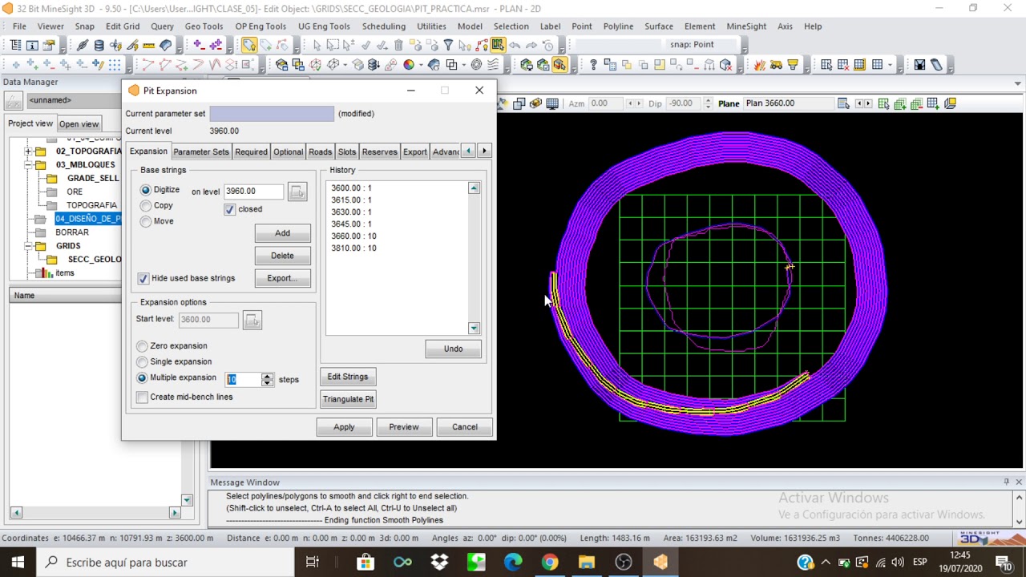Open MineSight 3D from the taskbar
Viewport: 1026px width, 577px height.
660,562
